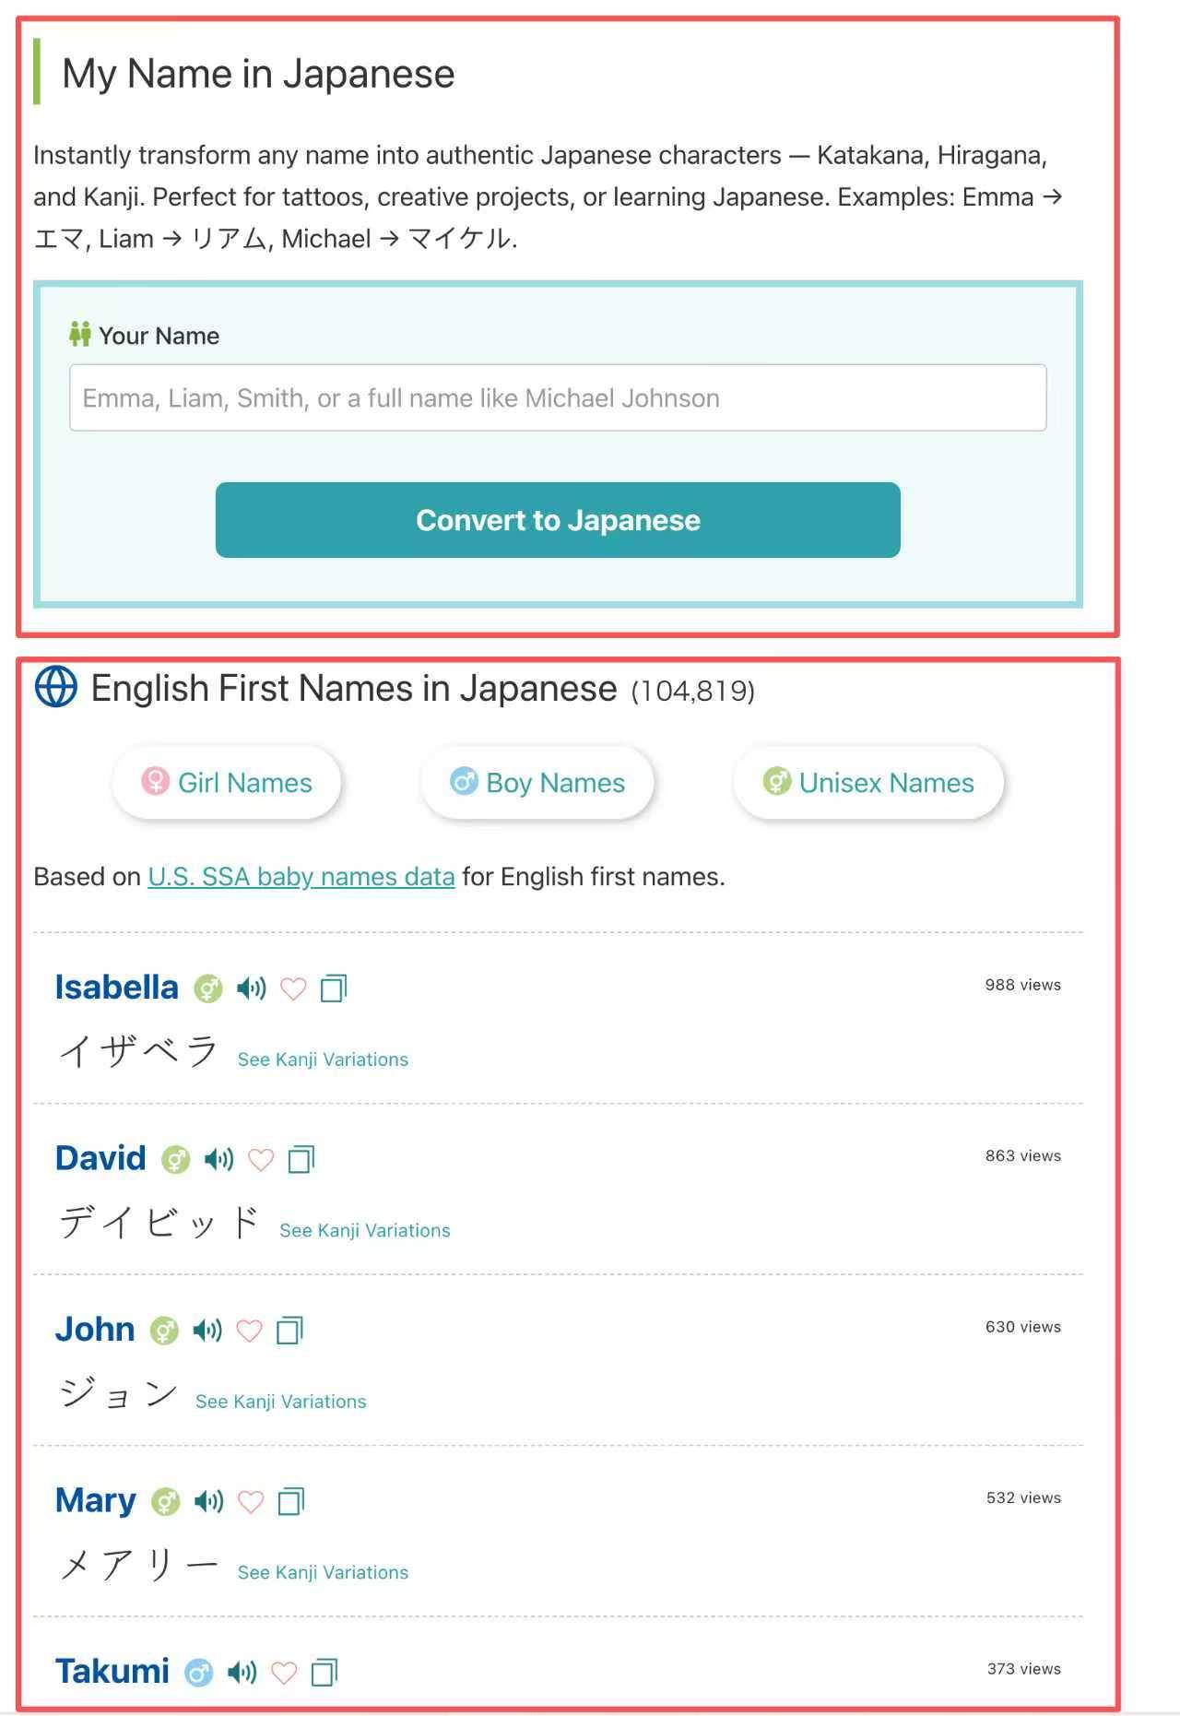Play John pronunciation audio

(207, 1330)
